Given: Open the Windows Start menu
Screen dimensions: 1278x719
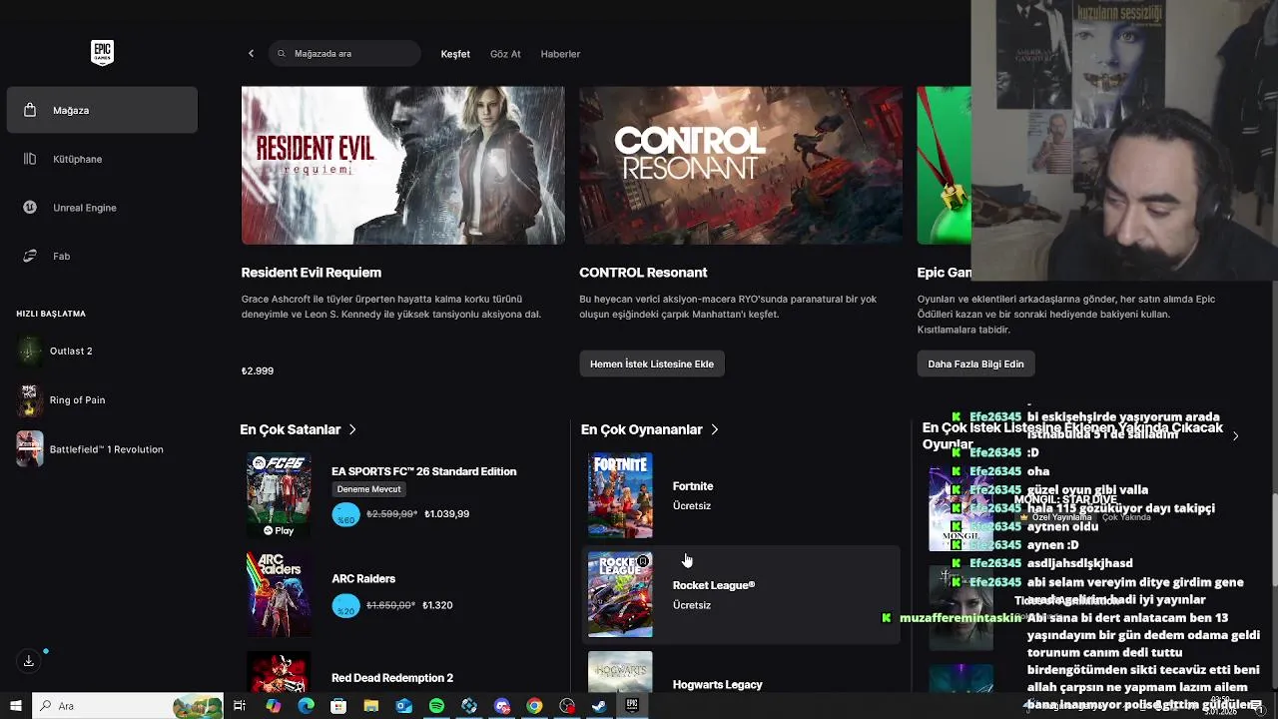Looking at the screenshot, I should pos(16,706).
